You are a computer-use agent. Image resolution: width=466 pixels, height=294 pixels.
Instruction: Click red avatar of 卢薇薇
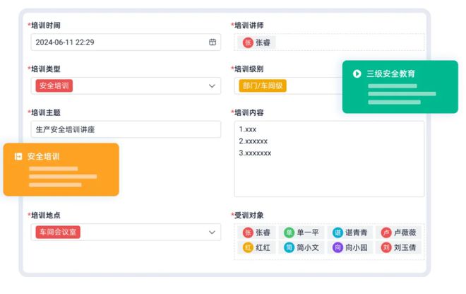(x=386, y=233)
